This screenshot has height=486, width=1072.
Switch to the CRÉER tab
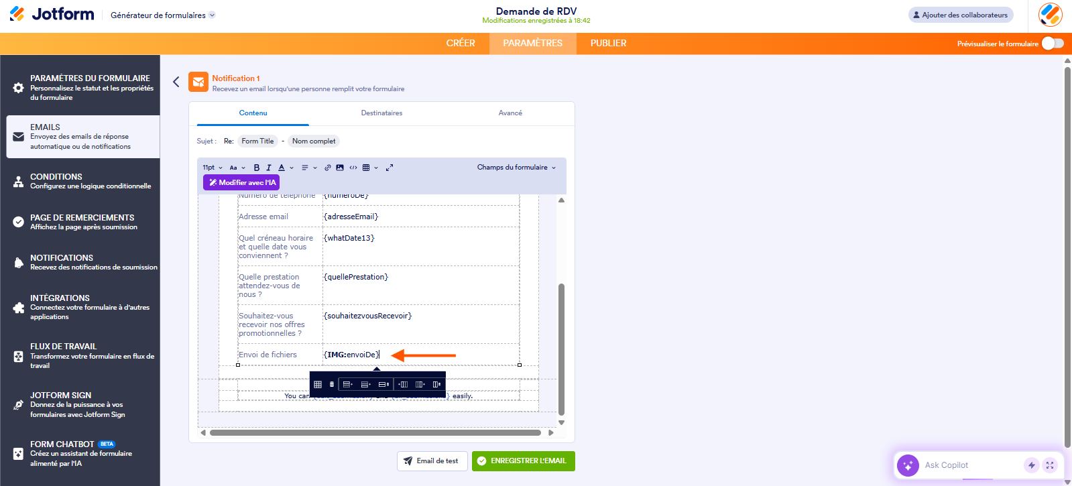[x=461, y=44]
